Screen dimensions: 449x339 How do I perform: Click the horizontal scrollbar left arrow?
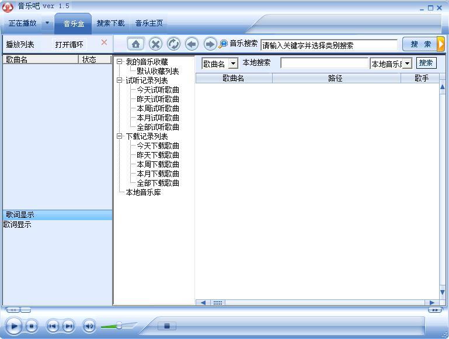(x=203, y=303)
